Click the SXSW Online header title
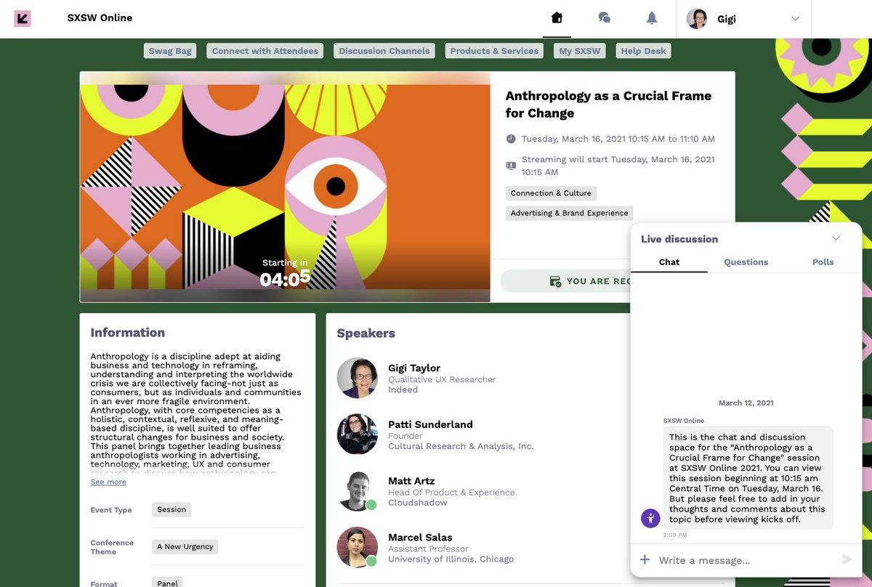Screen dimensions: 872x587 100,18
